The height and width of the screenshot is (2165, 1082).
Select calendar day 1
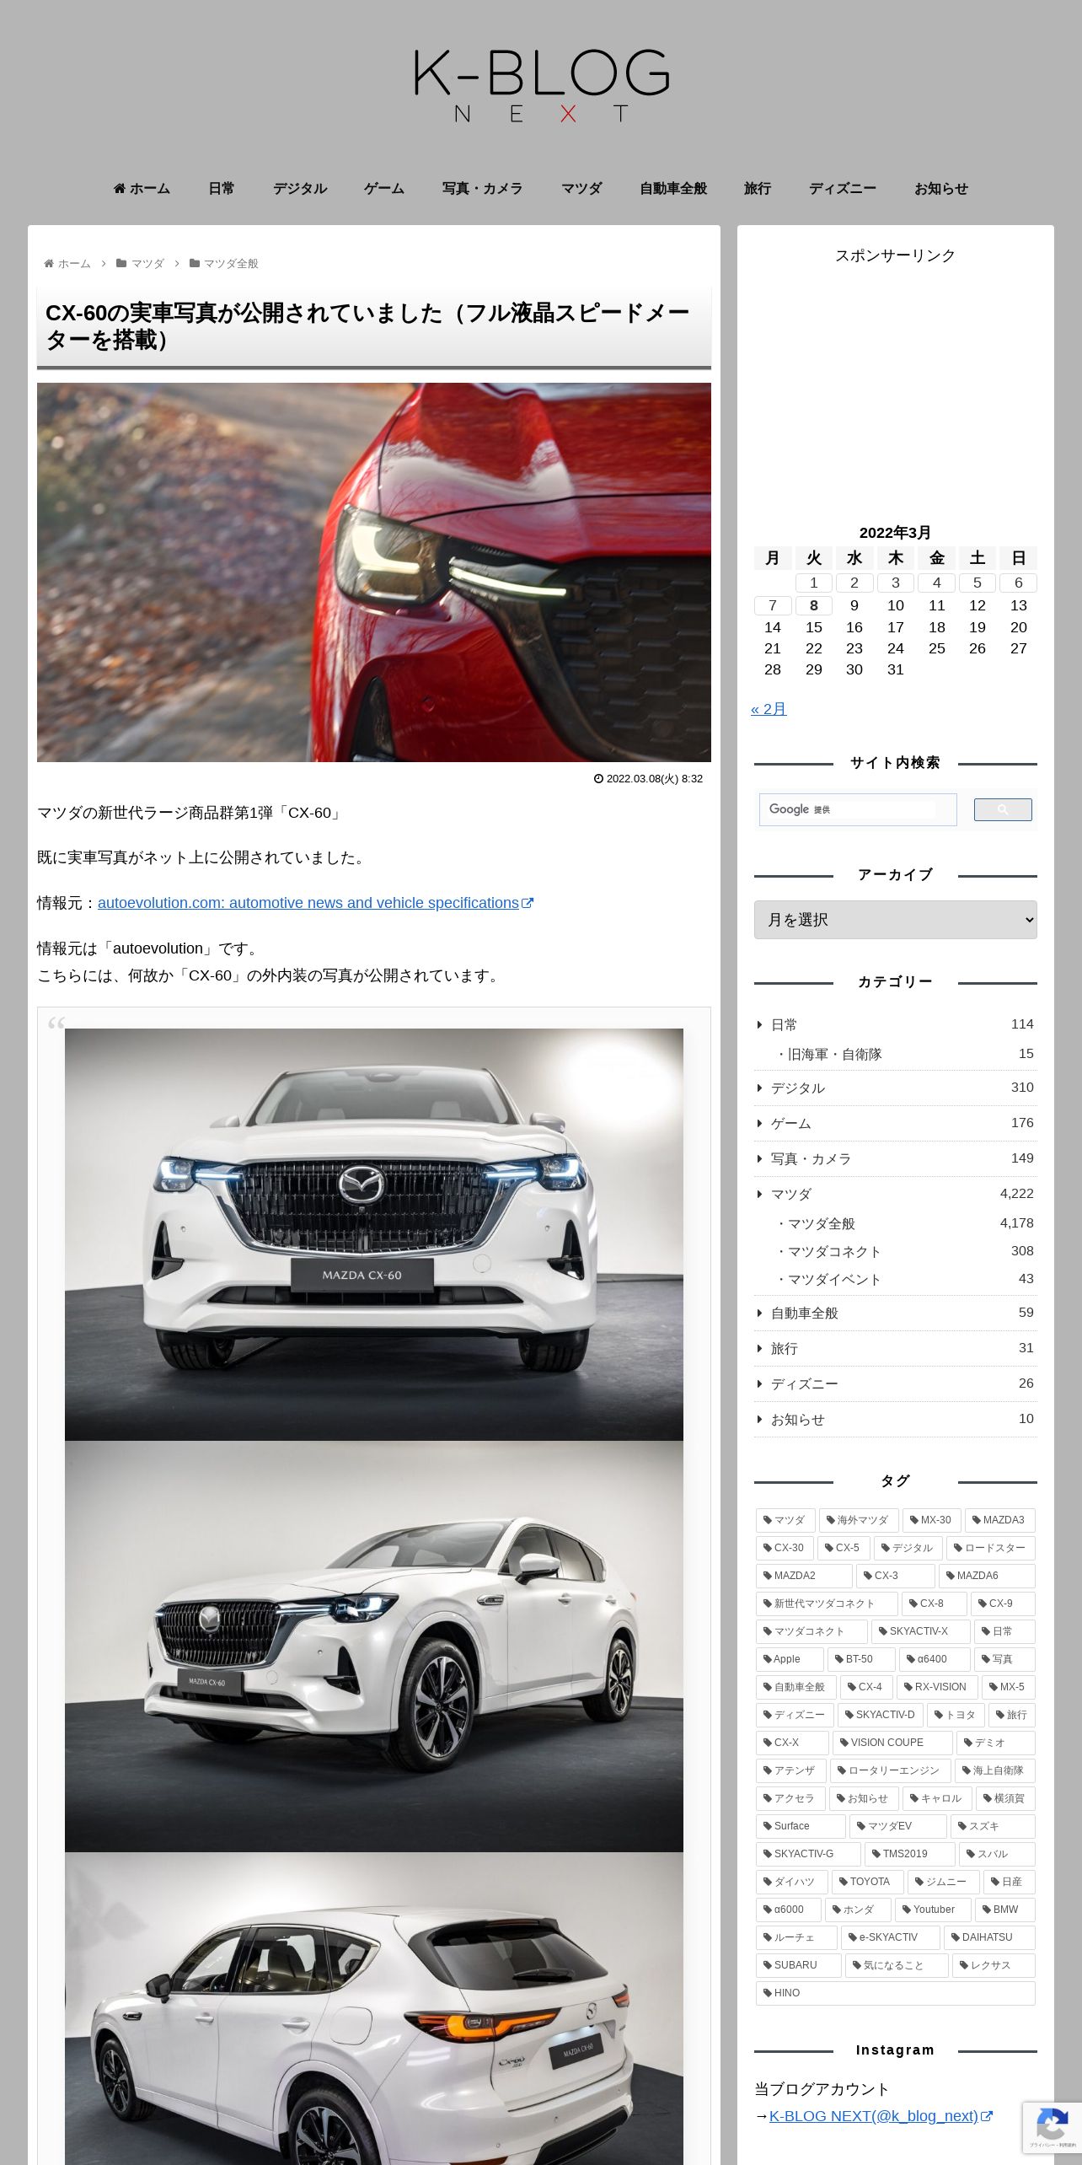(x=813, y=583)
